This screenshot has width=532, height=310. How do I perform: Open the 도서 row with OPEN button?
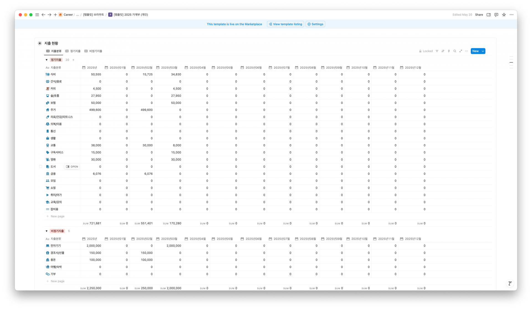click(x=72, y=167)
